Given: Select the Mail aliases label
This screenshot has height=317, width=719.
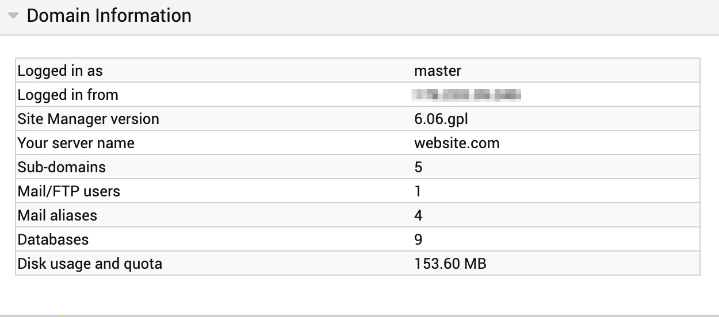Looking at the screenshot, I should point(58,215).
